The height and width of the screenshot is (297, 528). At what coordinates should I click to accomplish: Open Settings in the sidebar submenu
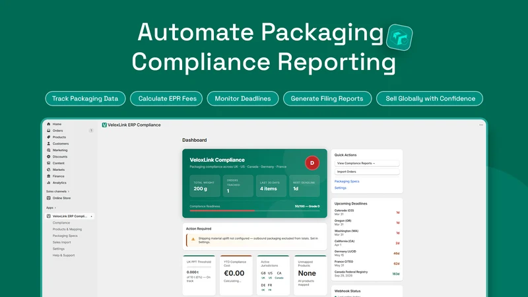pos(59,249)
